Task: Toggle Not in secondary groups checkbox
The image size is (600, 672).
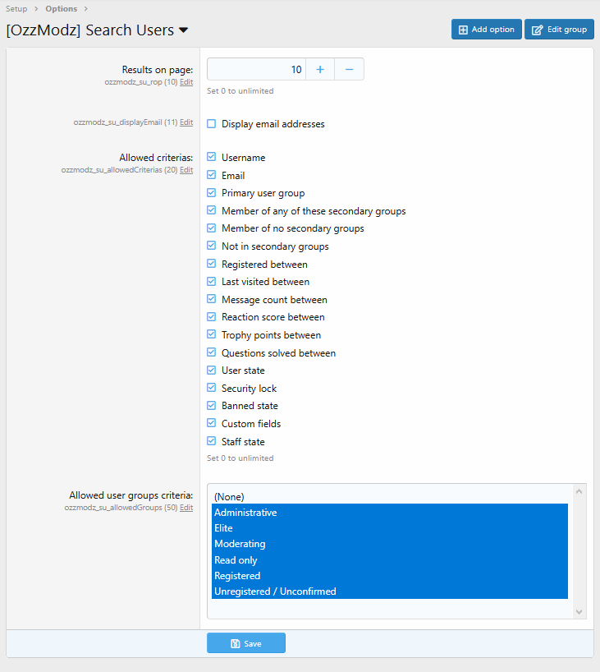Action: coord(211,246)
